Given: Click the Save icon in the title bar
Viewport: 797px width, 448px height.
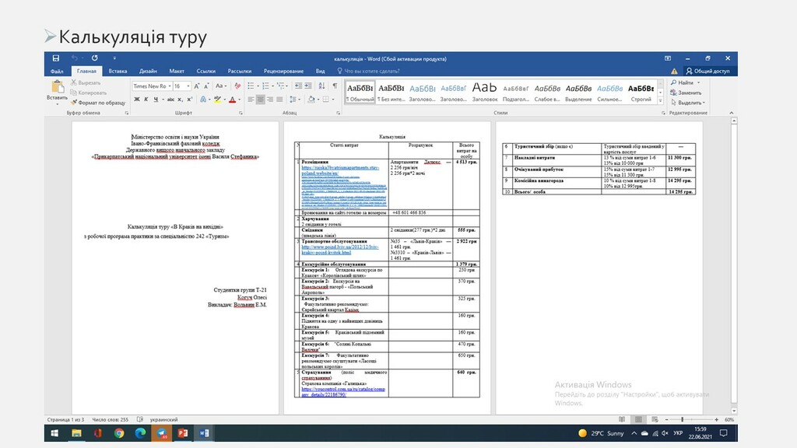Looking at the screenshot, I should click(55, 58).
